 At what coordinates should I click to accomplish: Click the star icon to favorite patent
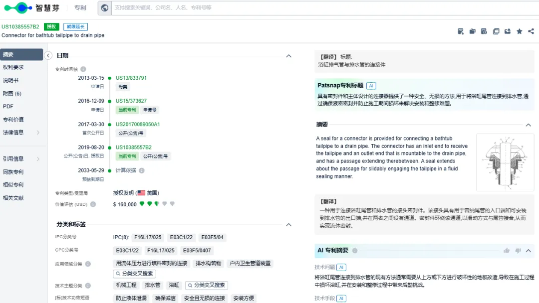[x=519, y=31]
